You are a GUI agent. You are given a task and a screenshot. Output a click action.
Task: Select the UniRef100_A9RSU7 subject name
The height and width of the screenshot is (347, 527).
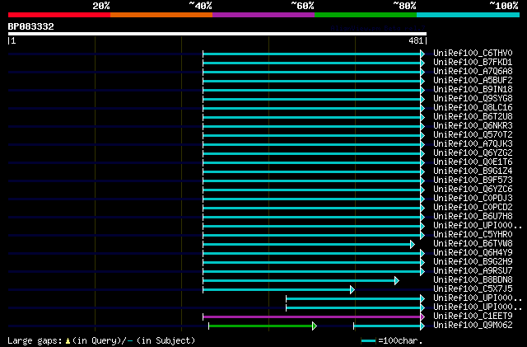coord(473,271)
